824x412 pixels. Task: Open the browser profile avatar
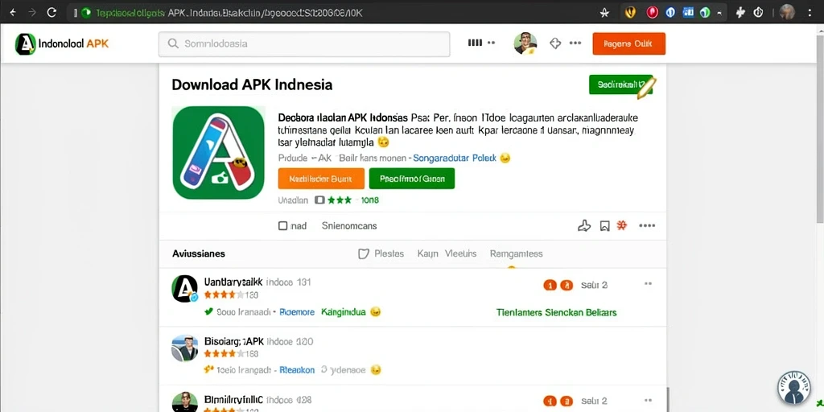(787, 12)
